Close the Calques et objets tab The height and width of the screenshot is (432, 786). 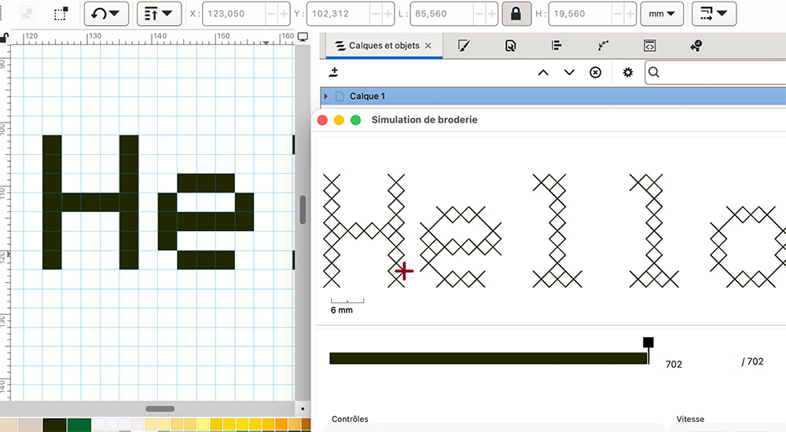point(428,46)
